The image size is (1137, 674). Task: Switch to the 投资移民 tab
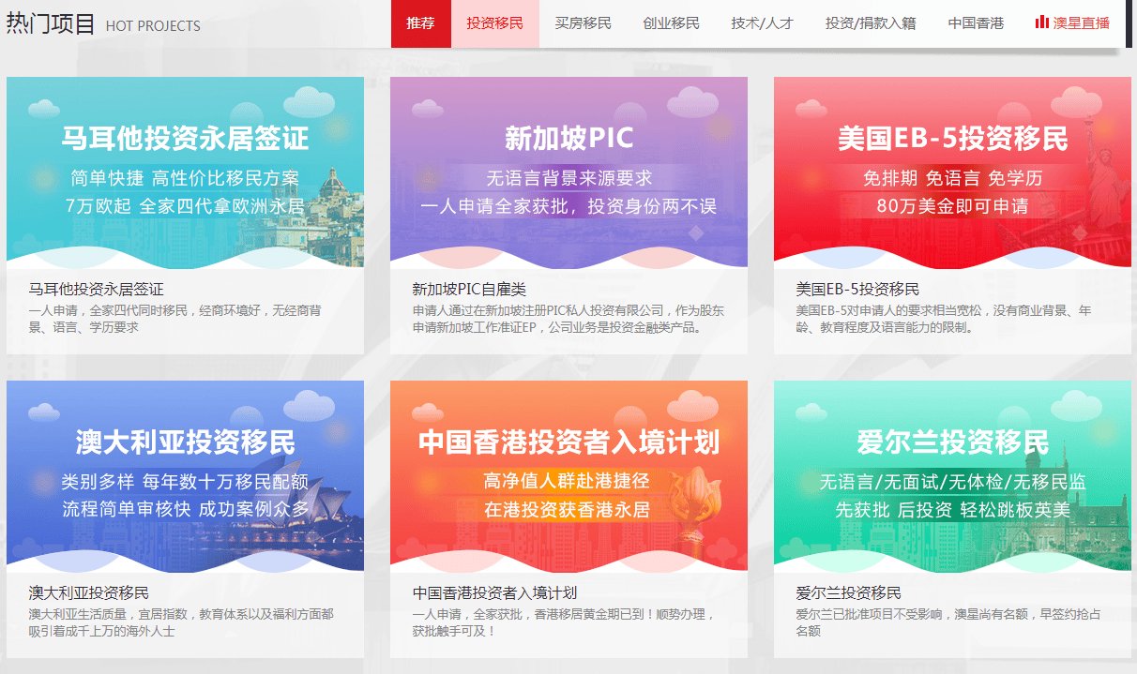pos(494,22)
